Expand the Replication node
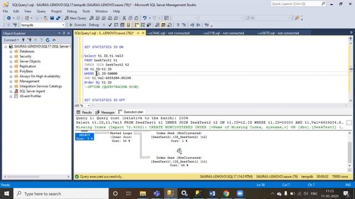This screenshot has height=199, width=355. coord(11,66)
